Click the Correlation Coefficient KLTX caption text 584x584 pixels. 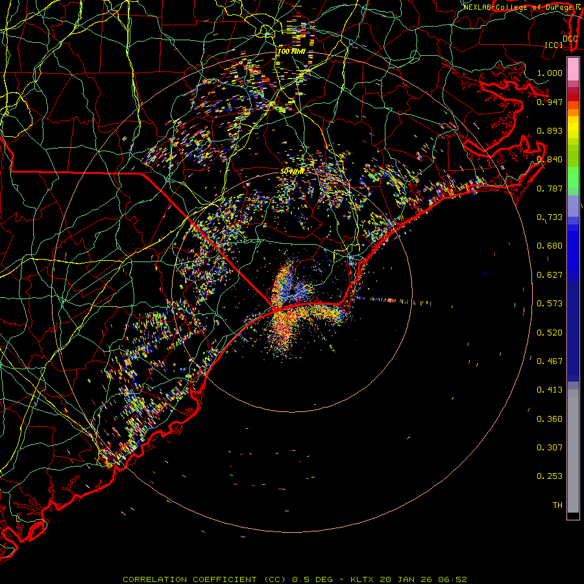click(x=295, y=579)
